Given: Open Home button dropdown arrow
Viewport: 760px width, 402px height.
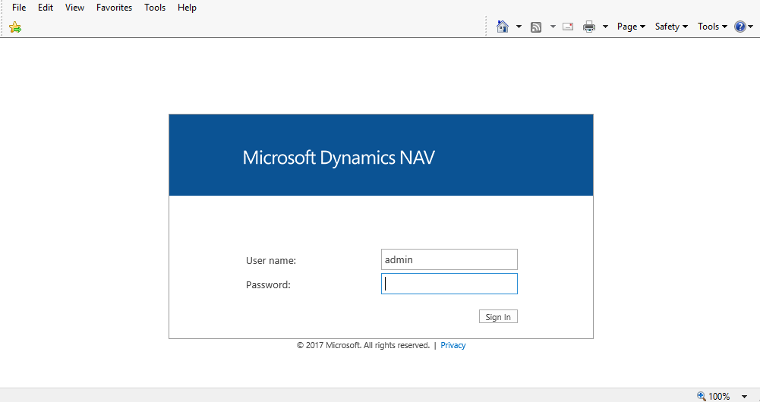Looking at the screenshot, I should [519, 27].
